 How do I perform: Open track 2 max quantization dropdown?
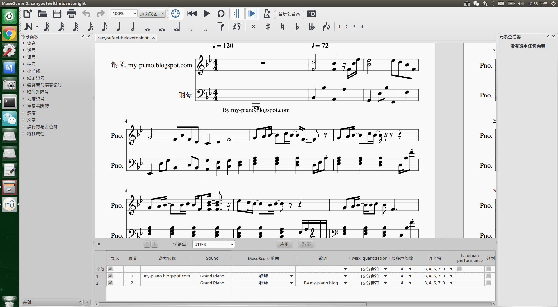tap(386, 283)
